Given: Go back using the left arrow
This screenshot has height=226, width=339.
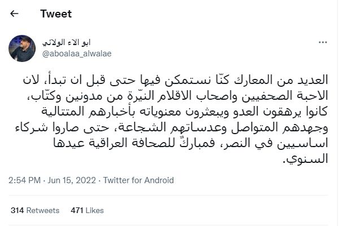Looking at the screenshot, I should [x=14, y=14].
